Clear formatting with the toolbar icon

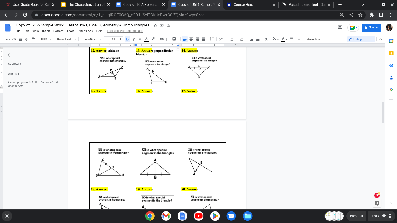[266, 39]
